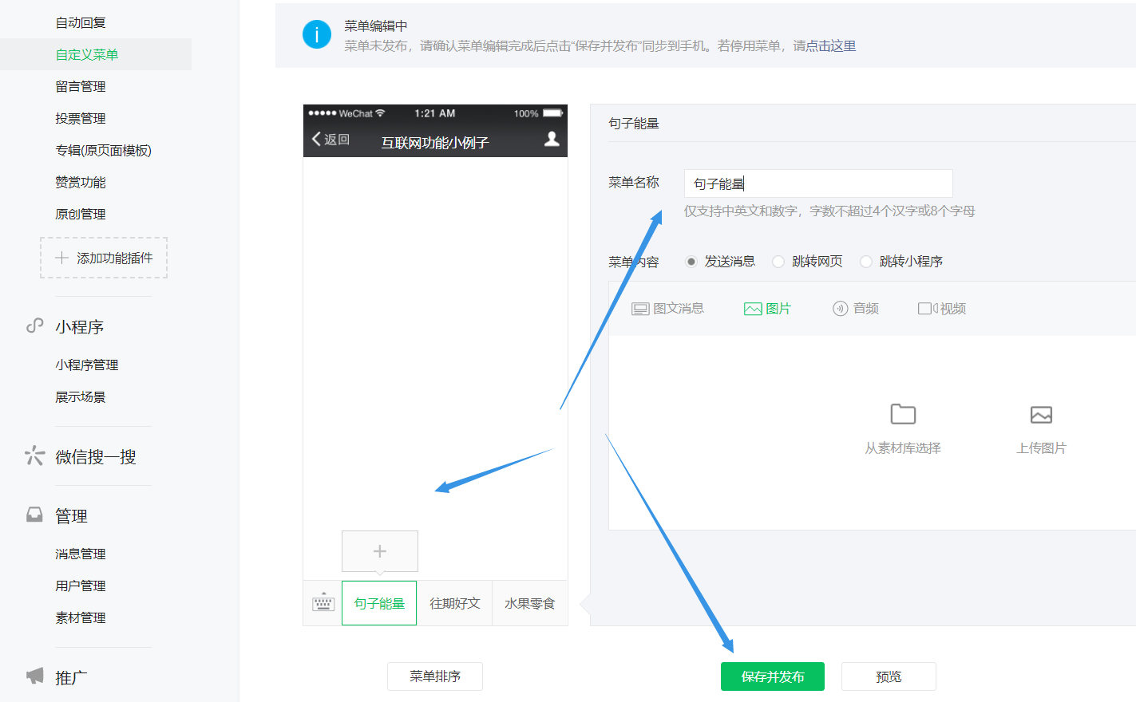This screenshot has height=702, width=1136.
Task: Click the folder icon for material library
Action: 903,414
